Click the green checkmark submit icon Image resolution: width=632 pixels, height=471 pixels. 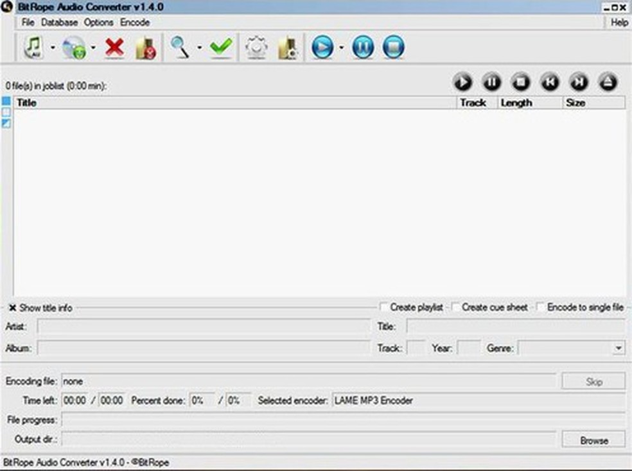coord(221,47)
